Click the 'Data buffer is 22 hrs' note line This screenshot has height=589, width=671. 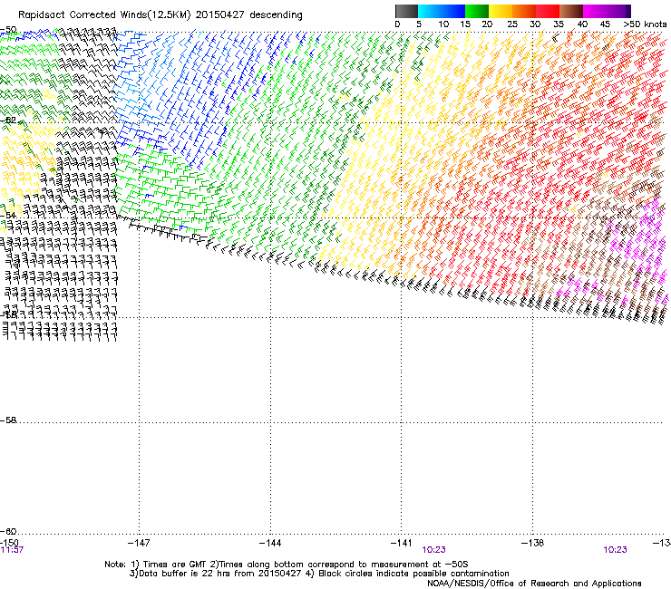tap(319, 574)
